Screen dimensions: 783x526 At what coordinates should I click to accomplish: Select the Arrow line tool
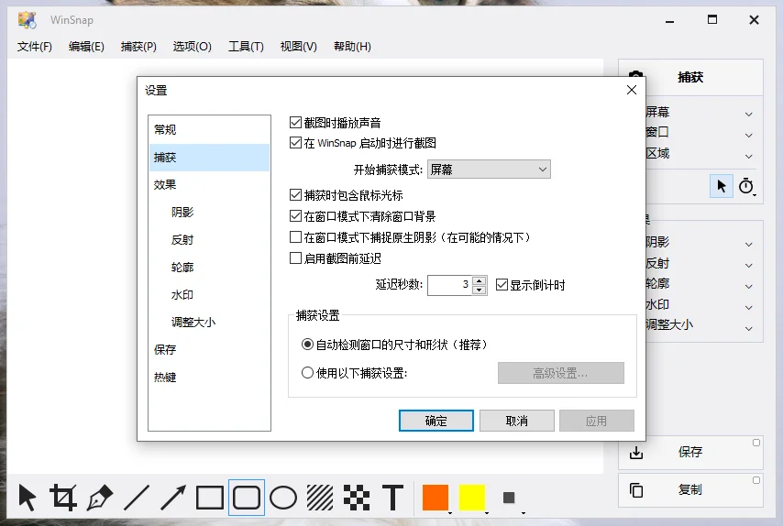pos(173,498)
